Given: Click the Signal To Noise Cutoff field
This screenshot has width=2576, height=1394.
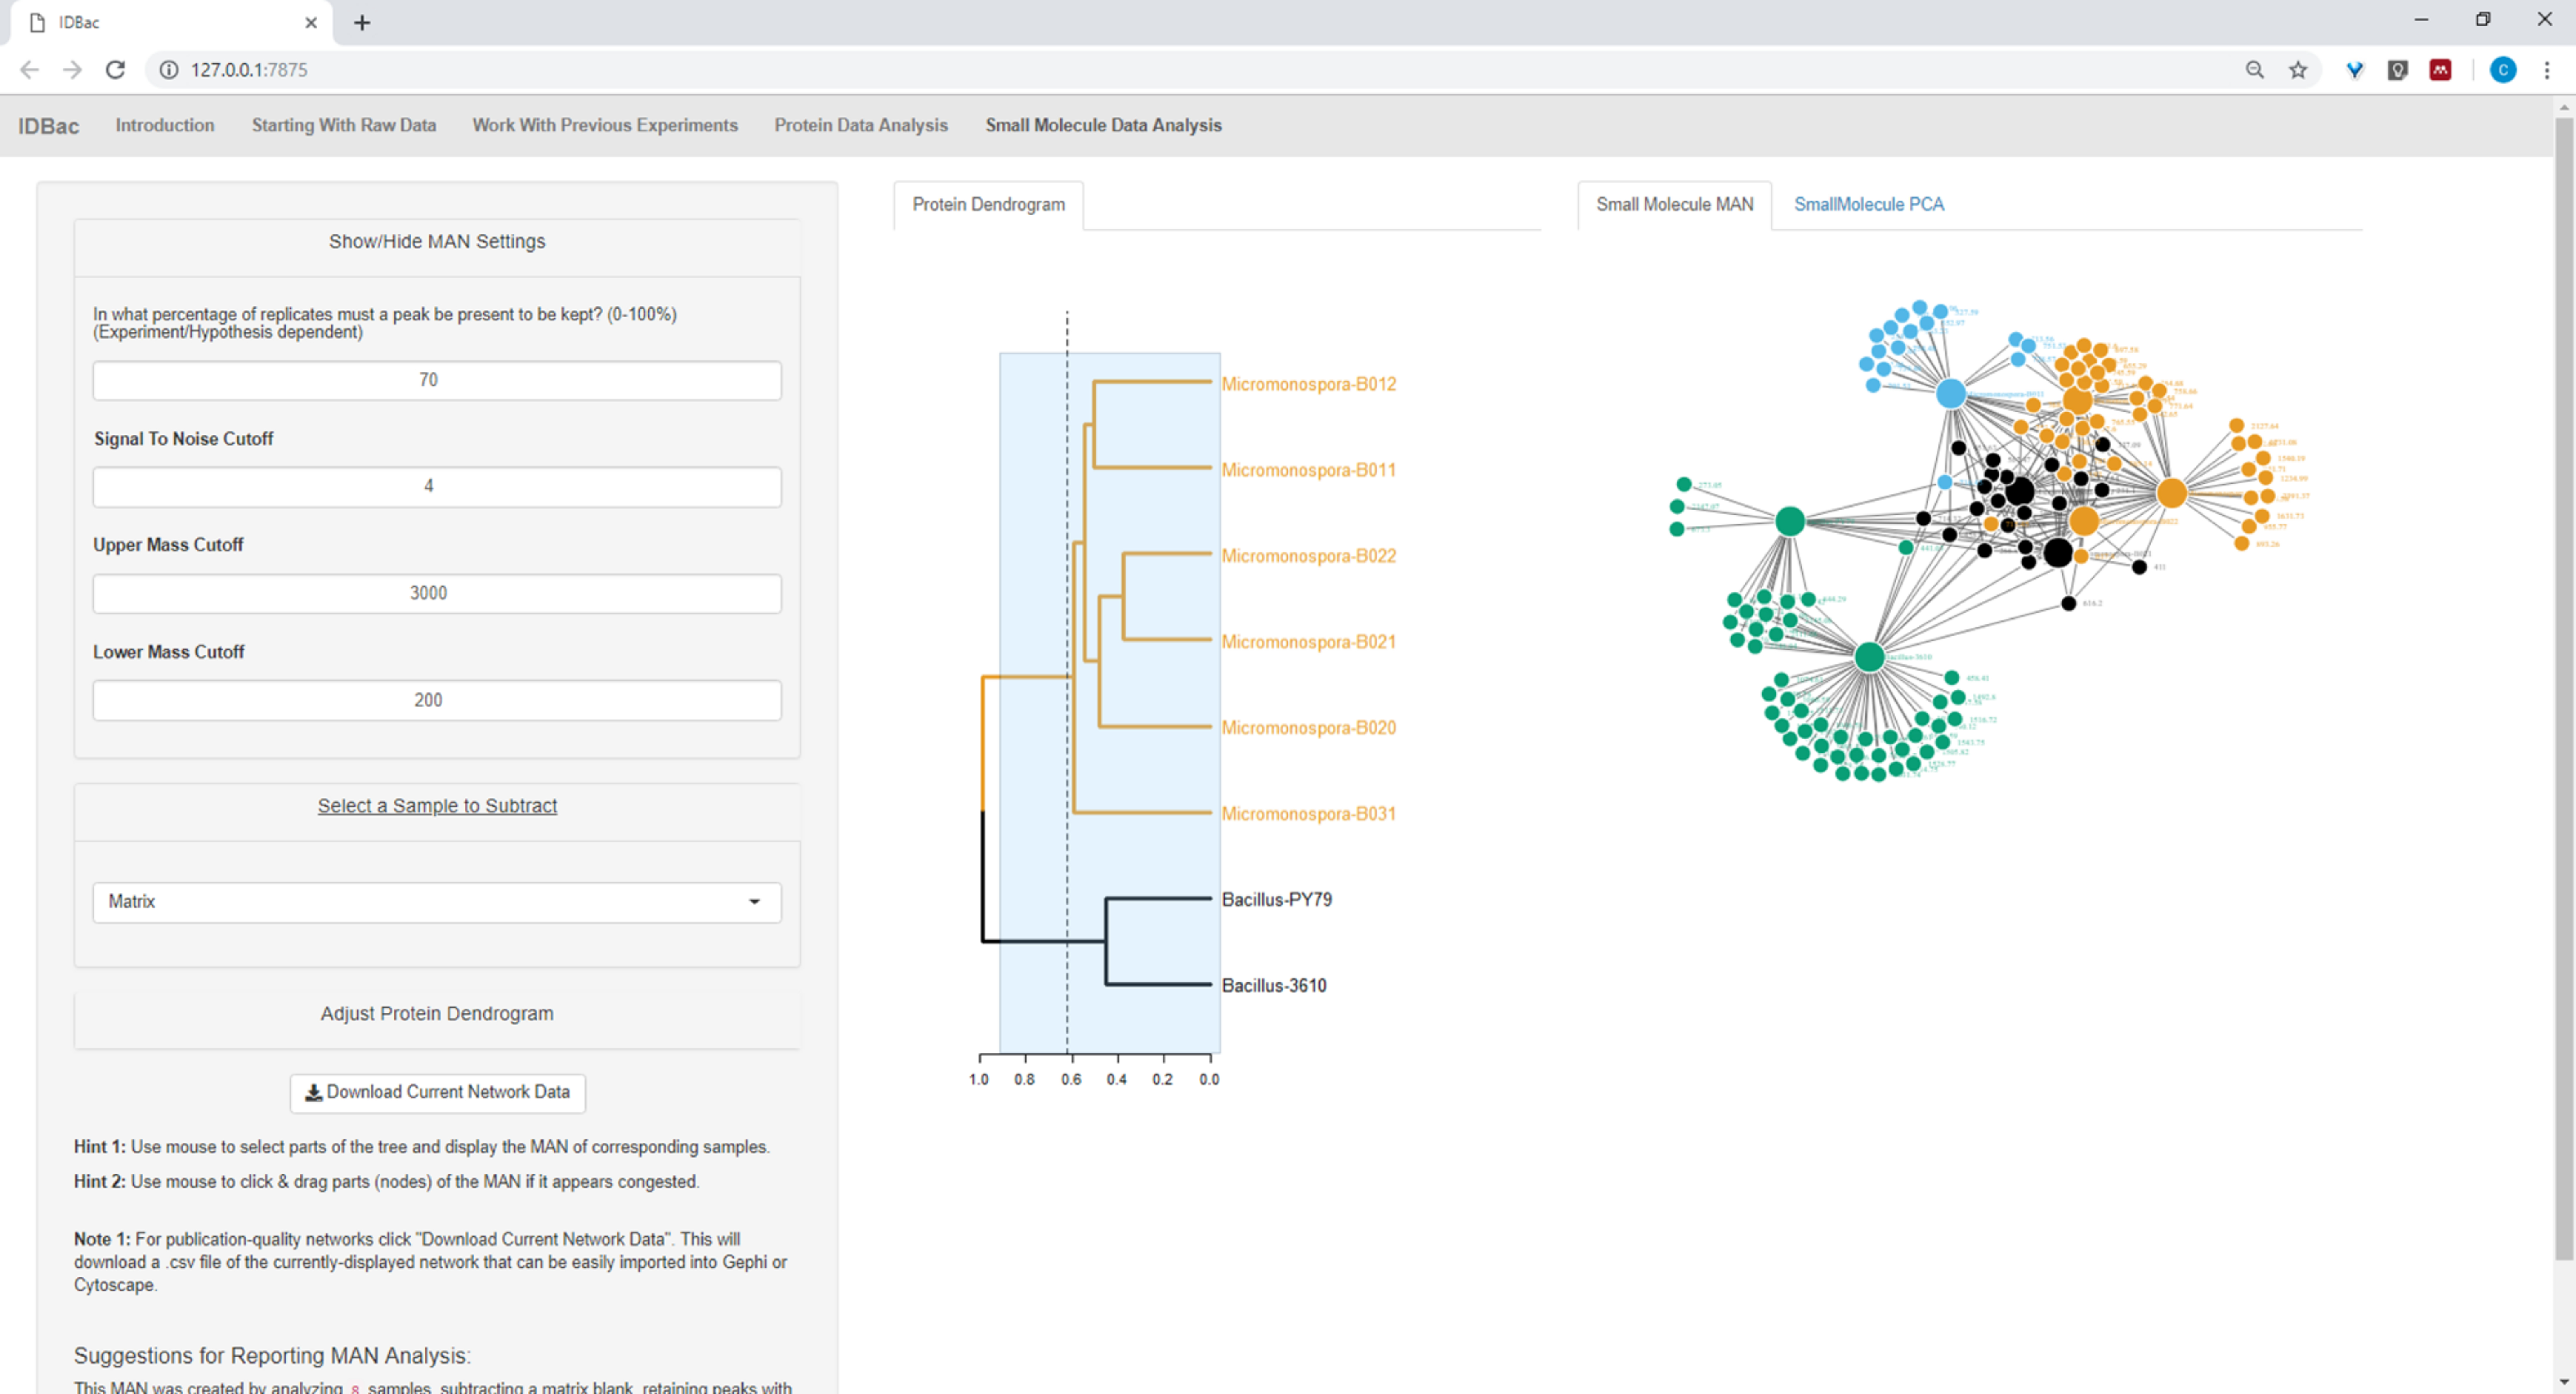Looking at the screenshot, I should click(437, 486).
